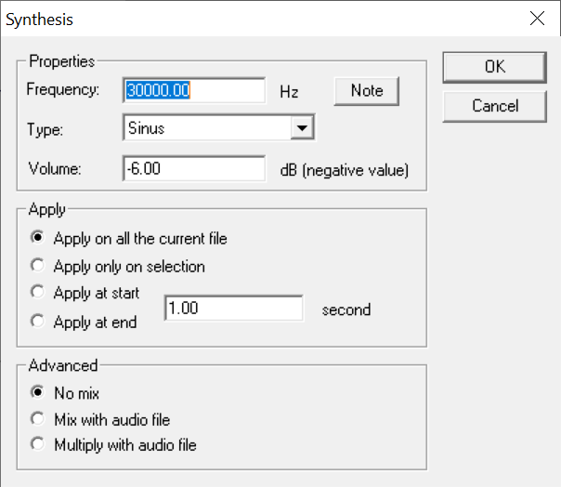561x487 pixels.
Task: Focus the Volume dB field
Action: point(194,169)
